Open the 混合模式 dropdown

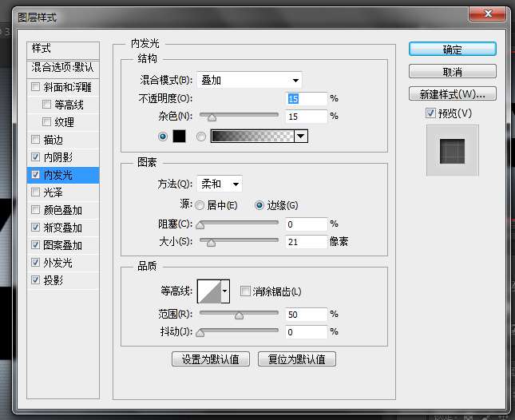tap(249, 80)
